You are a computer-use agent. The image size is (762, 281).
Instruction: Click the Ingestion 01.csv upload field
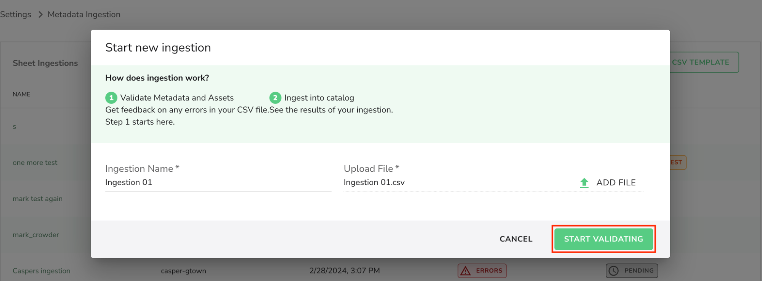pyautogui.click(x=457, y=183)
